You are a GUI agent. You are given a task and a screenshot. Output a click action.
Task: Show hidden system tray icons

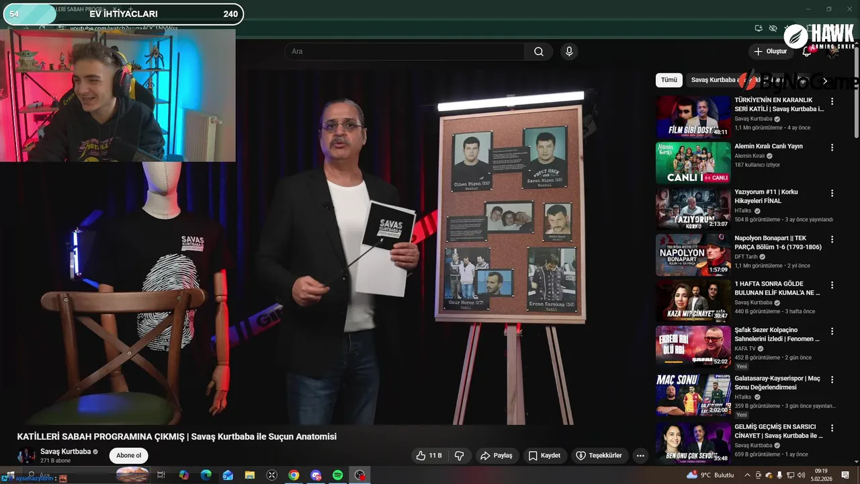point(747,475)
